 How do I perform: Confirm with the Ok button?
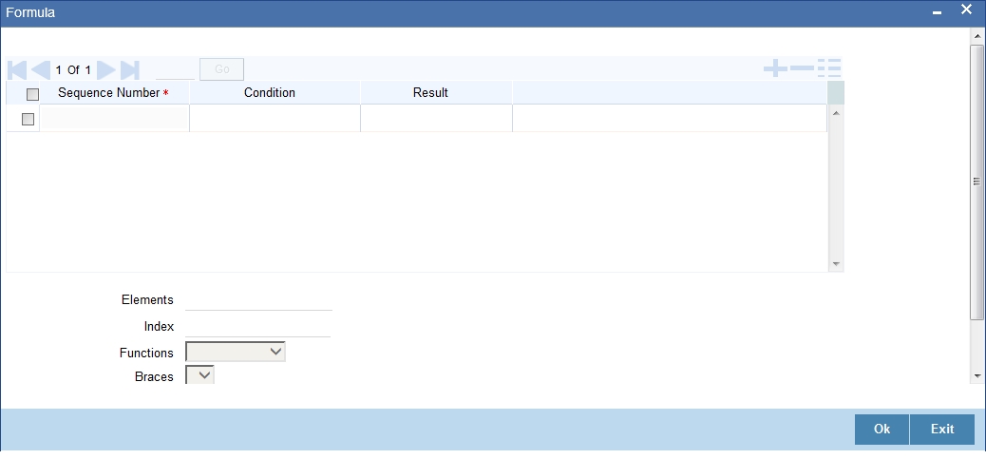click(882, 429)
